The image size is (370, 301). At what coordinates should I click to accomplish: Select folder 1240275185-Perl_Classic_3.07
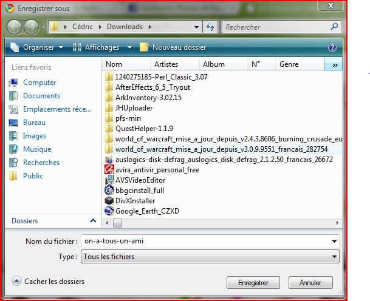pyautogui.click(x=161, y=77)
